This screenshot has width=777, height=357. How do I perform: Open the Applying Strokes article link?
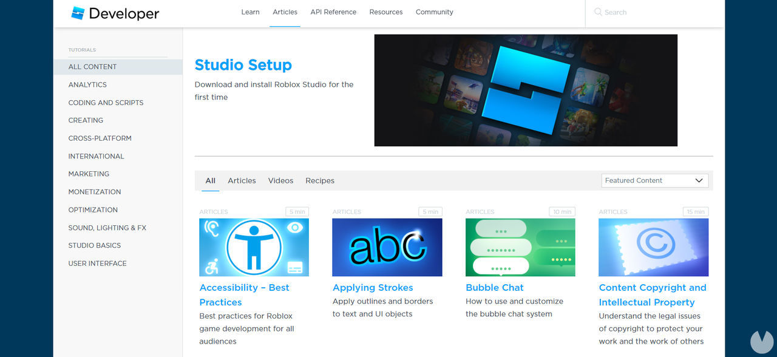[x=373, y=288]
